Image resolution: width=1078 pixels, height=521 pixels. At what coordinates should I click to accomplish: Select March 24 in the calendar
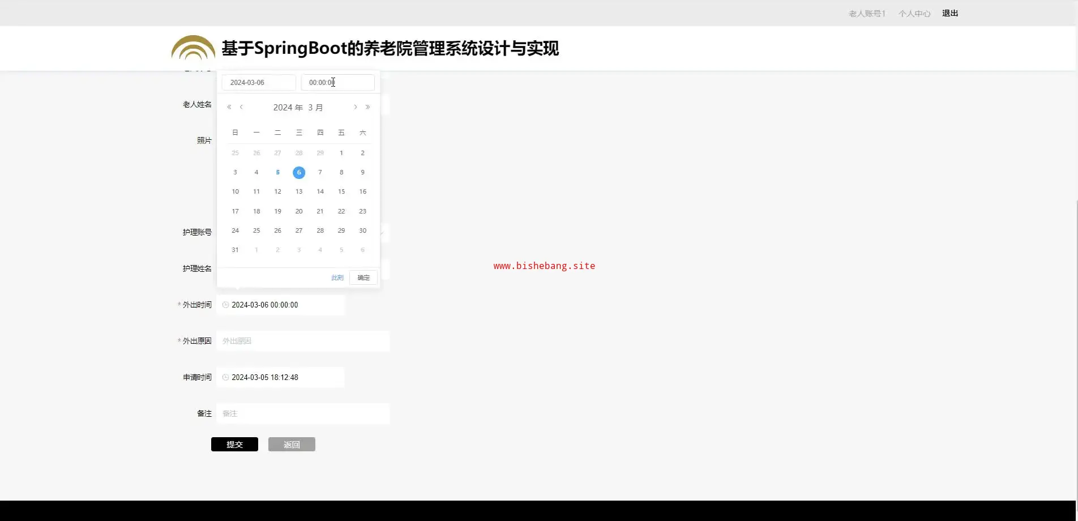coord(235,230)
